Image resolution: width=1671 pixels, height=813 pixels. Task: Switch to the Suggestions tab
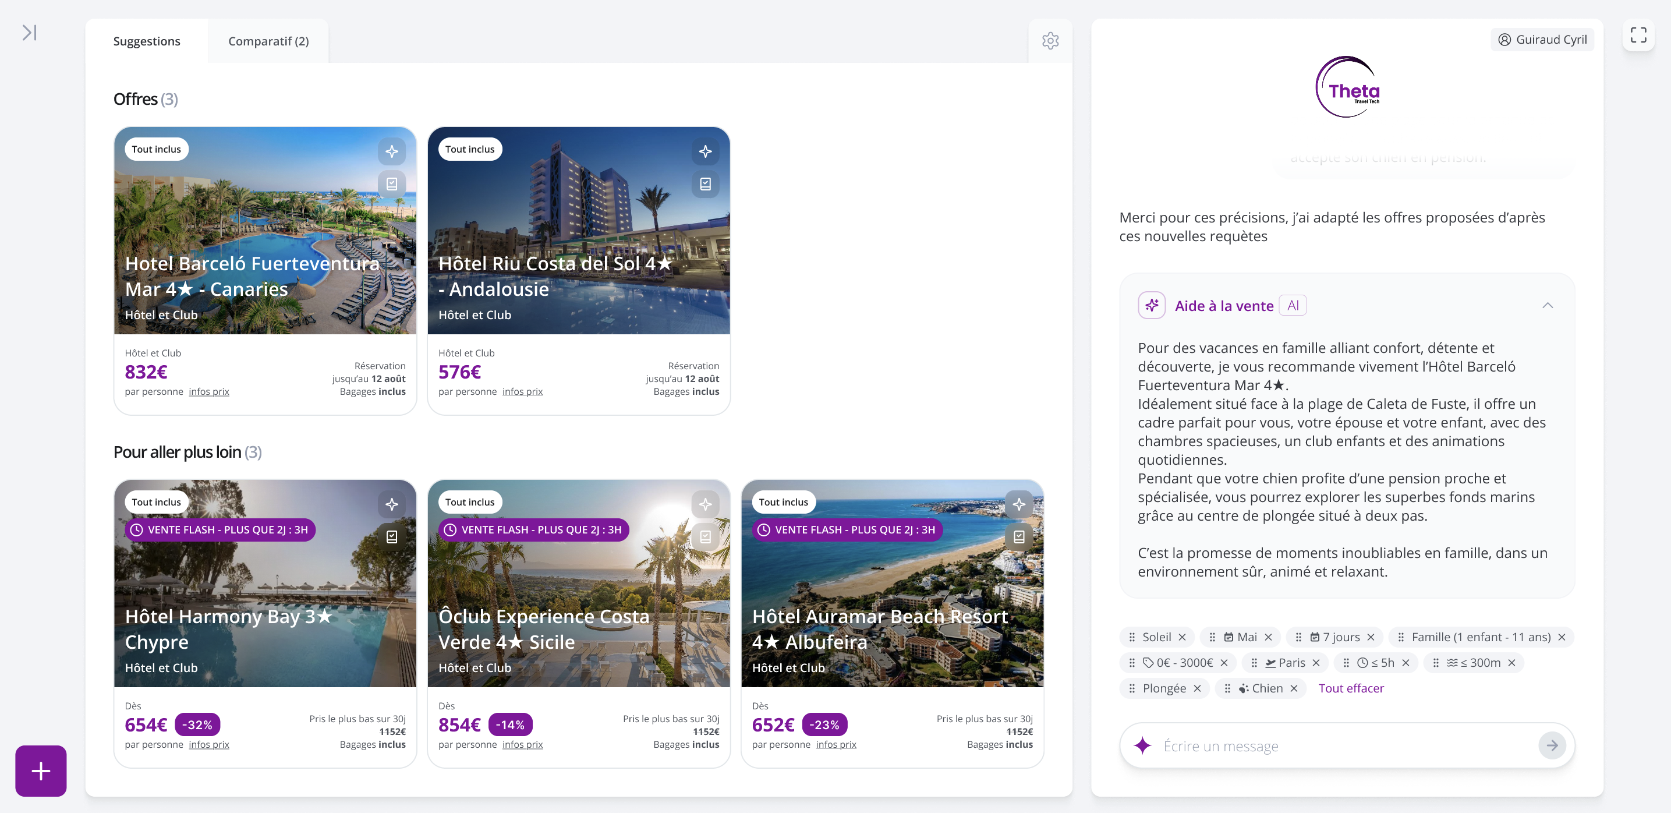pos(147,41)
